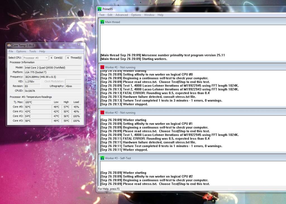Image resolution: width=286 pixels, height=204 pixels.
Task: Click the red Worker #2 window icon
Action: pos(102,112)
